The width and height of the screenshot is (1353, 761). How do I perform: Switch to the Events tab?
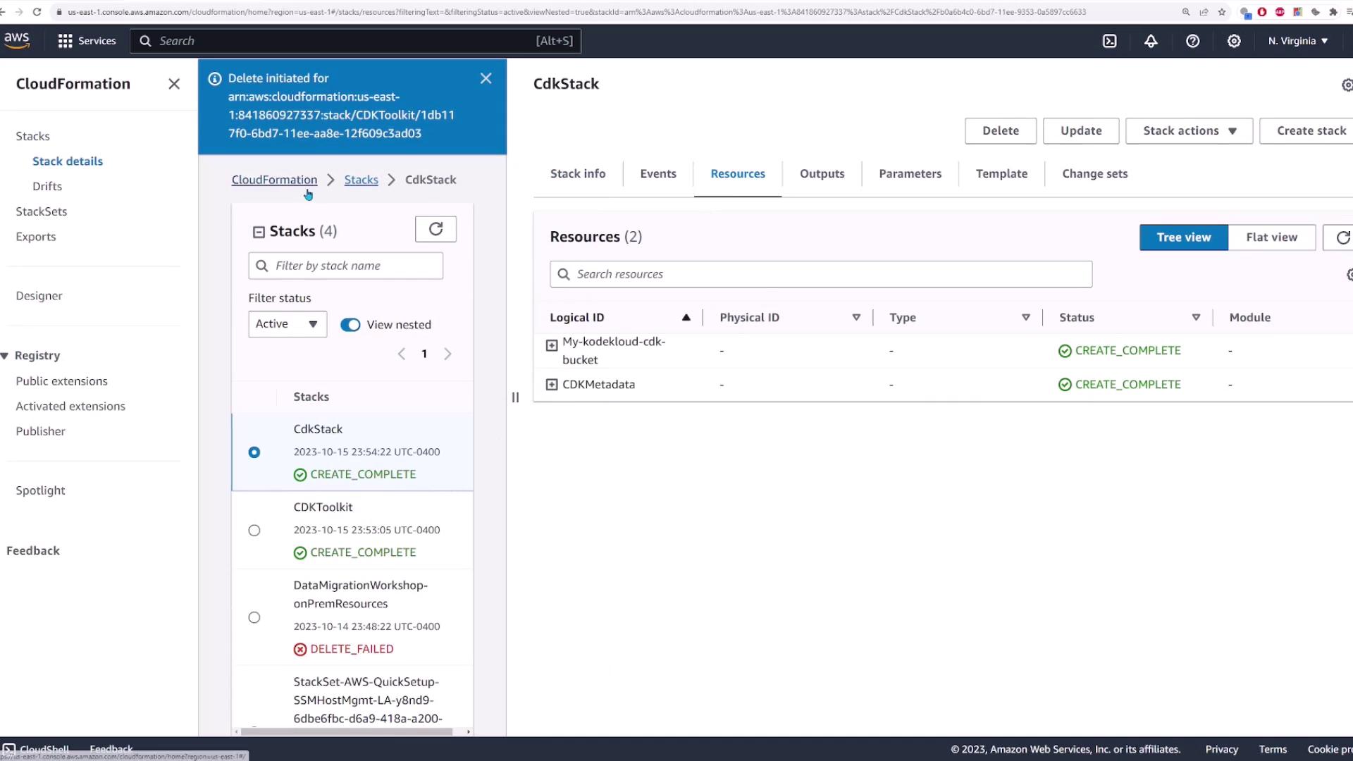click(x=657, y=174)
